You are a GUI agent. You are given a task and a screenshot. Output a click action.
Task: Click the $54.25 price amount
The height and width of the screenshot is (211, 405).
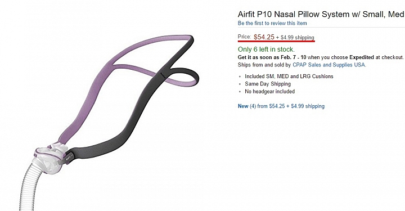tap(264, 37)
